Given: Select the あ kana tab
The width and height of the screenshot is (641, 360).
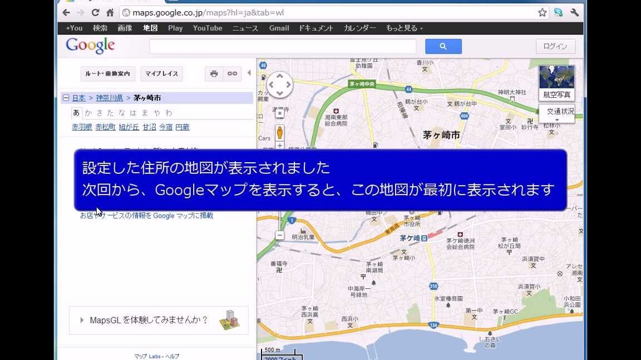Looking at the screenshot, I should pyautogui.click(x=76, y=113).
